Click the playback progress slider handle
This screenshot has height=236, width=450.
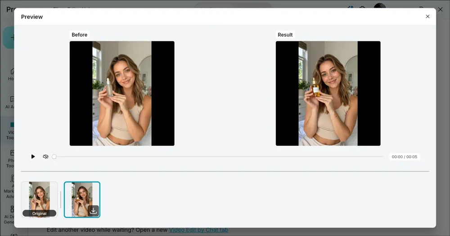click(x=54, y=156)
